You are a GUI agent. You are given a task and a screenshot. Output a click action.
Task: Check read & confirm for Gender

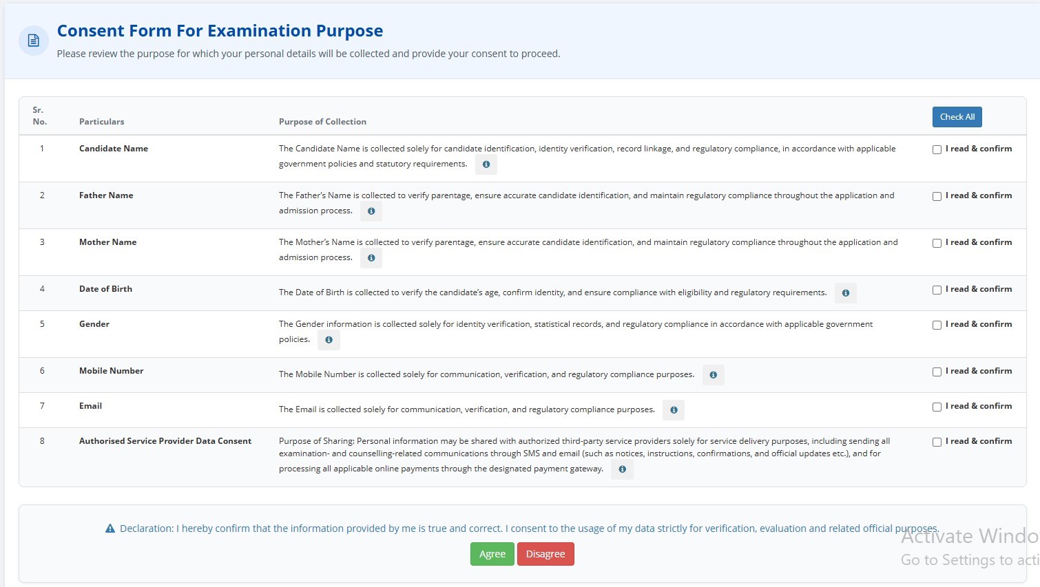tap(937, 325)
